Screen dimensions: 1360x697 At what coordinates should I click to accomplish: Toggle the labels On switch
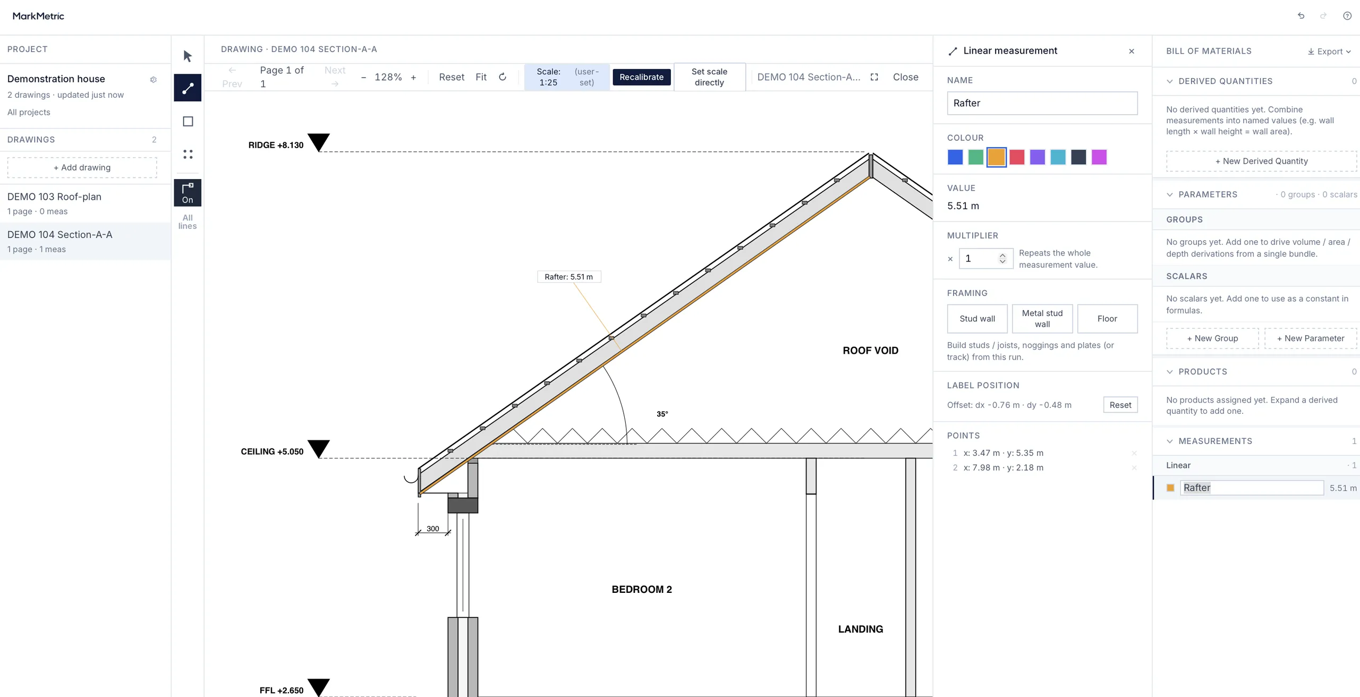pyautogui.click(x=188, y=193)
